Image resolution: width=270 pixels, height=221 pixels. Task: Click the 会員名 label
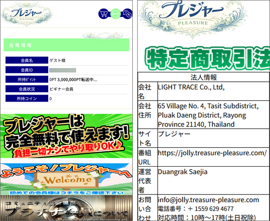(x=27, y=61)
